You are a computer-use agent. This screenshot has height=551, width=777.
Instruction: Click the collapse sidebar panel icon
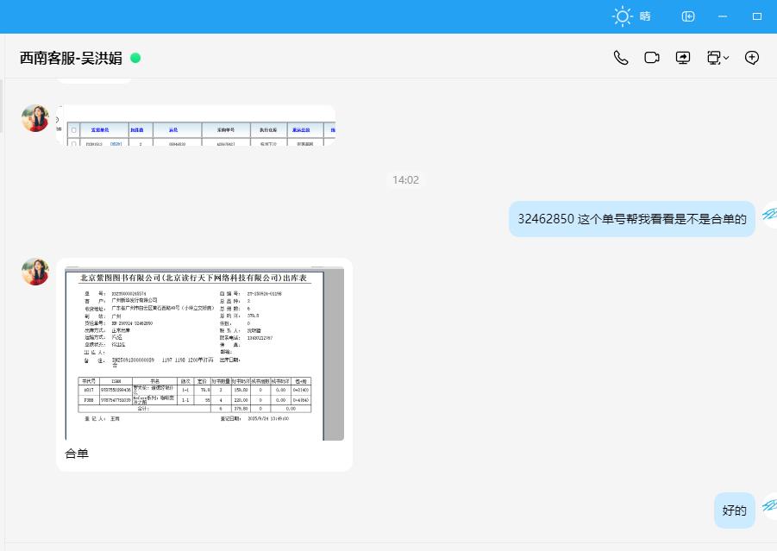688,16
